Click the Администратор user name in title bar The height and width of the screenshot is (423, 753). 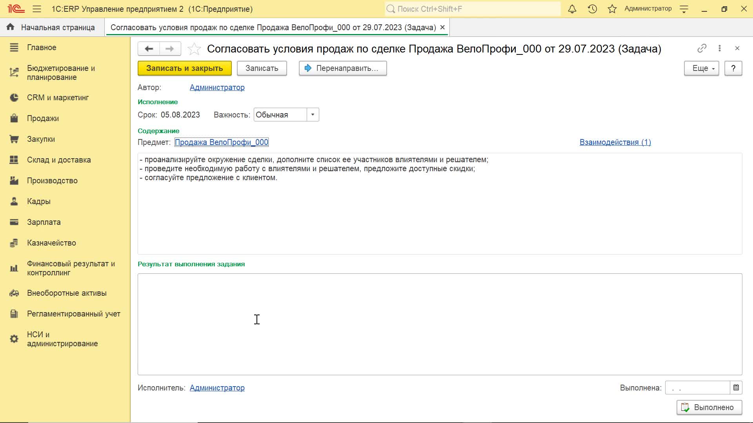pyautogui.click(x=648, y=9)
